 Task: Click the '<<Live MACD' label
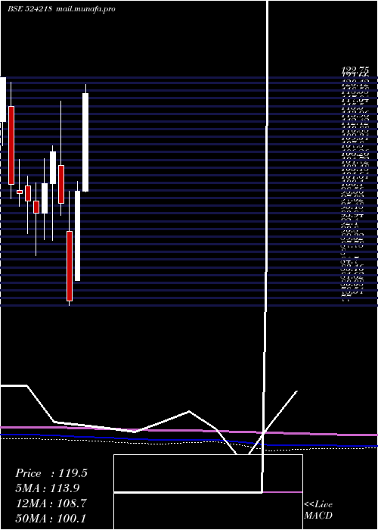tap(318, 510)
